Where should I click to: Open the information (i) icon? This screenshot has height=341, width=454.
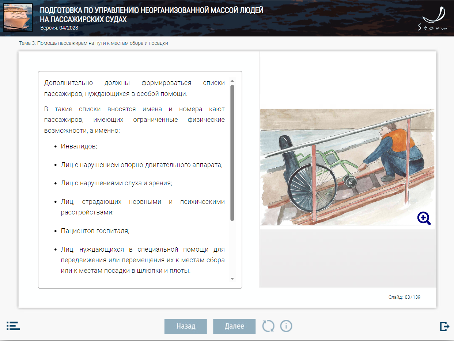[286, 326]
